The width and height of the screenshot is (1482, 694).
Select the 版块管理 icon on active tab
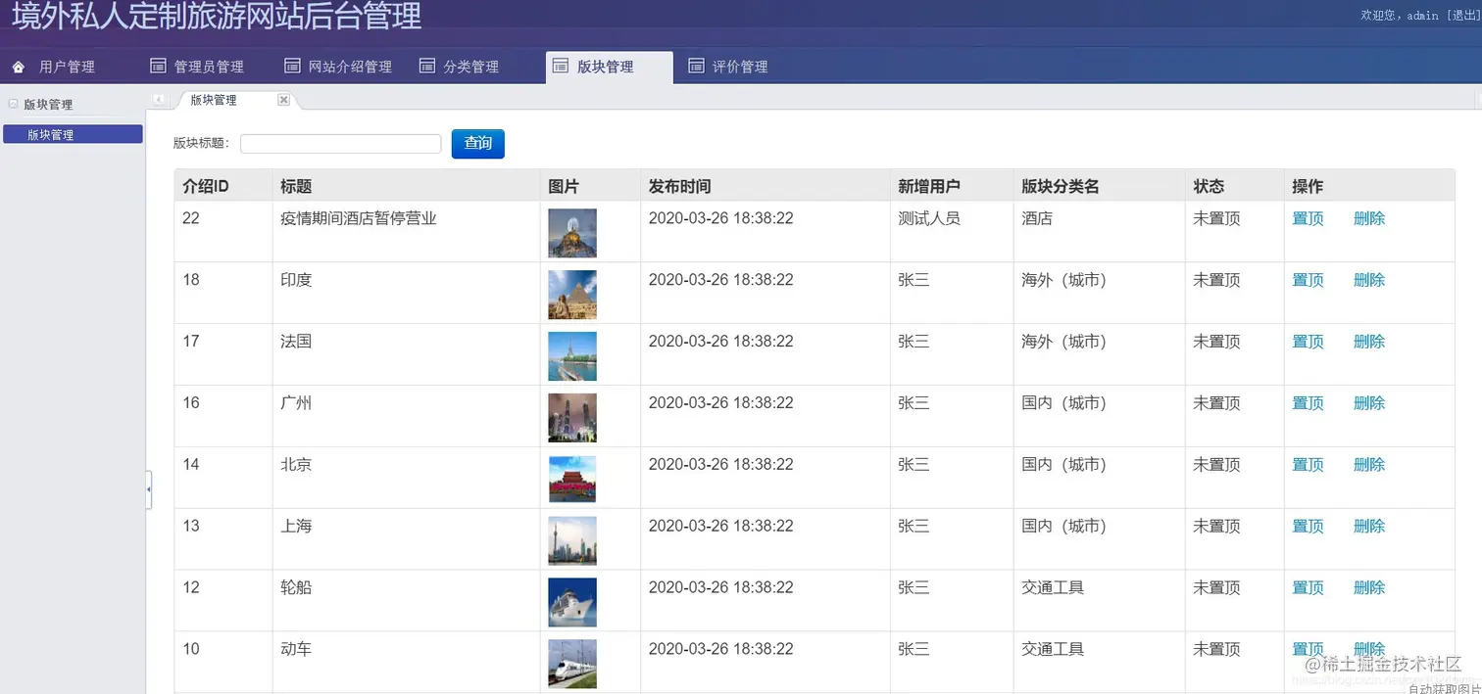coord(561,66)
